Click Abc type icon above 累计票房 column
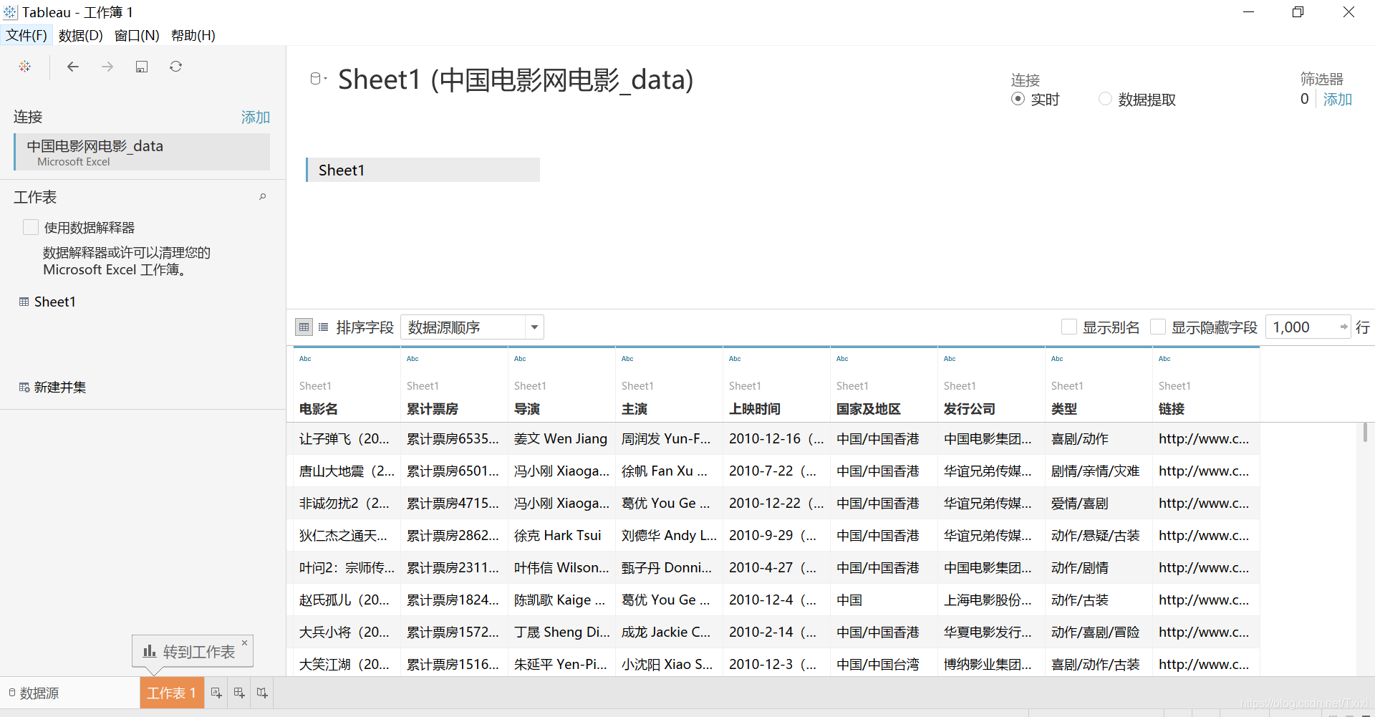The width and height of the screenshot is (1375, 717). (x=412, y=359)
